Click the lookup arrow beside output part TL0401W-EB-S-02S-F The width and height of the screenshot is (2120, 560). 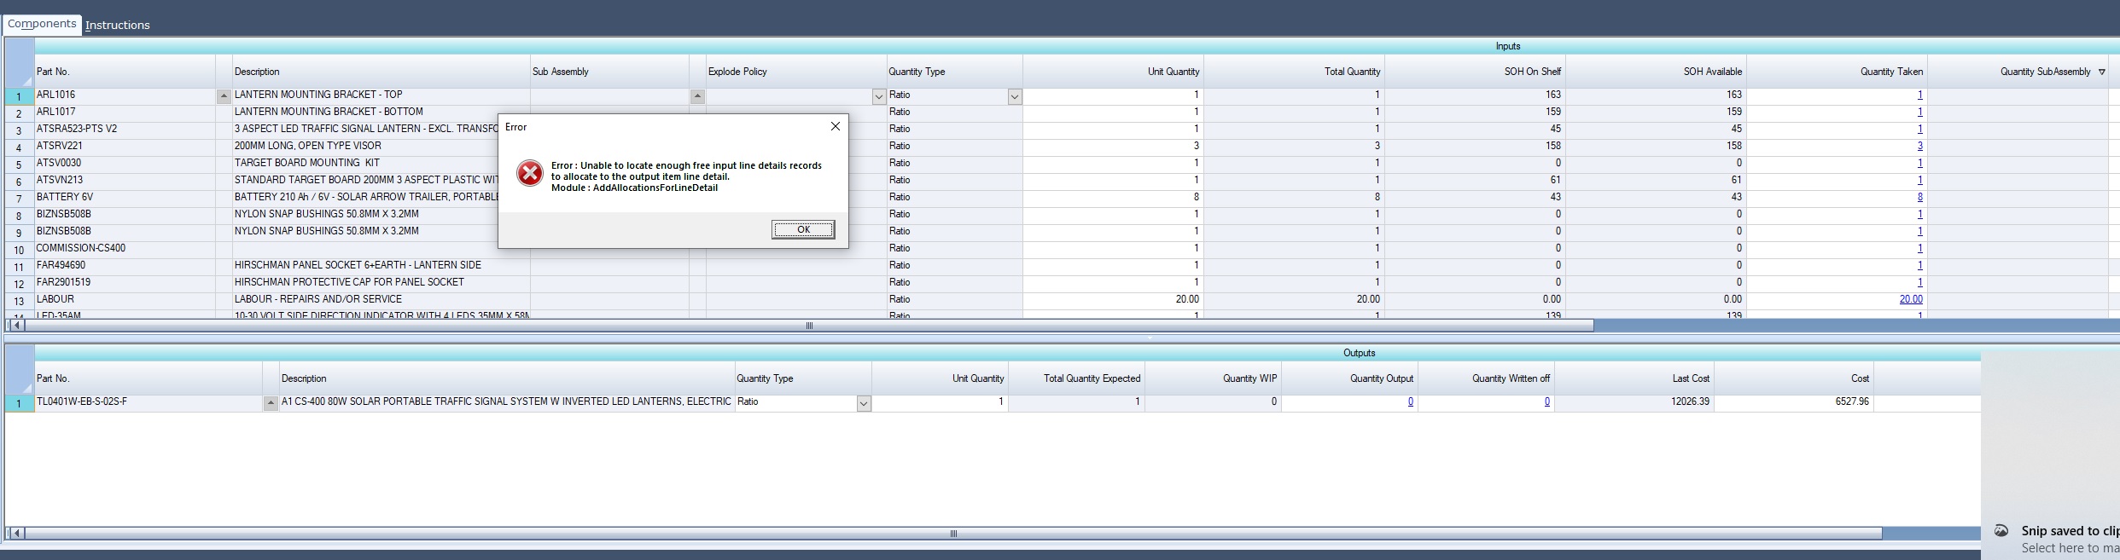click(271, 403)
